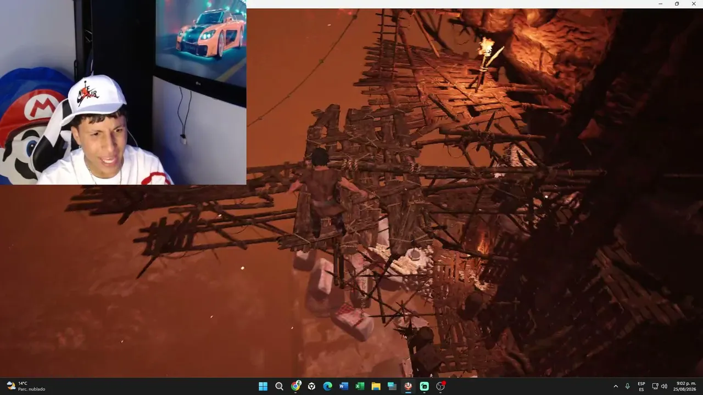Open the overlapping-windows app on the taskbar
703x395 pixels.
point(392,386)
